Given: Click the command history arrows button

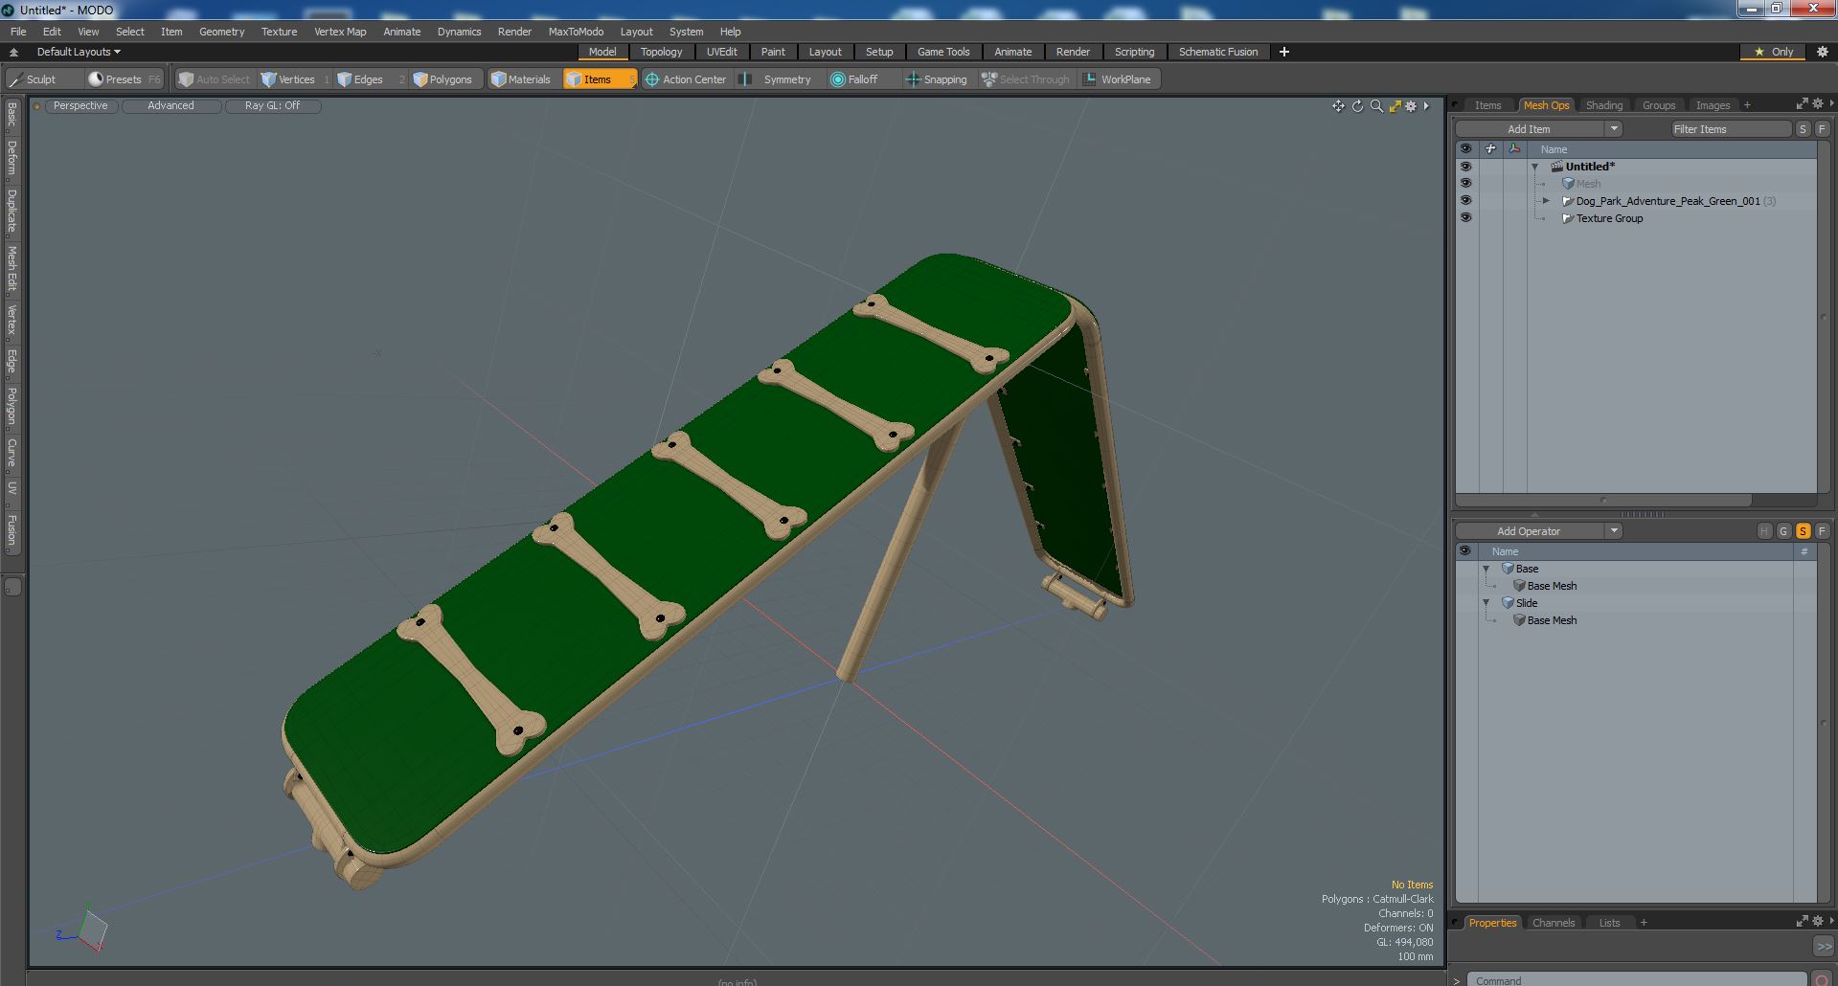Looking at the screenshot, I should pos(1823,946).
